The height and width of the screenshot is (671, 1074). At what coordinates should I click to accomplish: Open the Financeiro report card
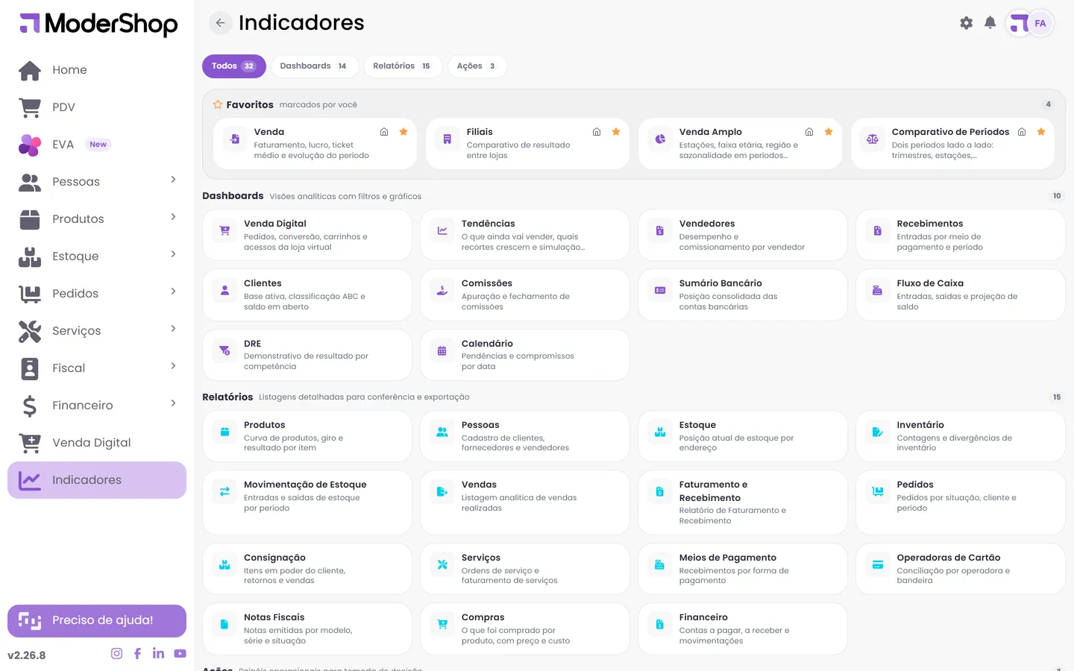tap(743, 629)
